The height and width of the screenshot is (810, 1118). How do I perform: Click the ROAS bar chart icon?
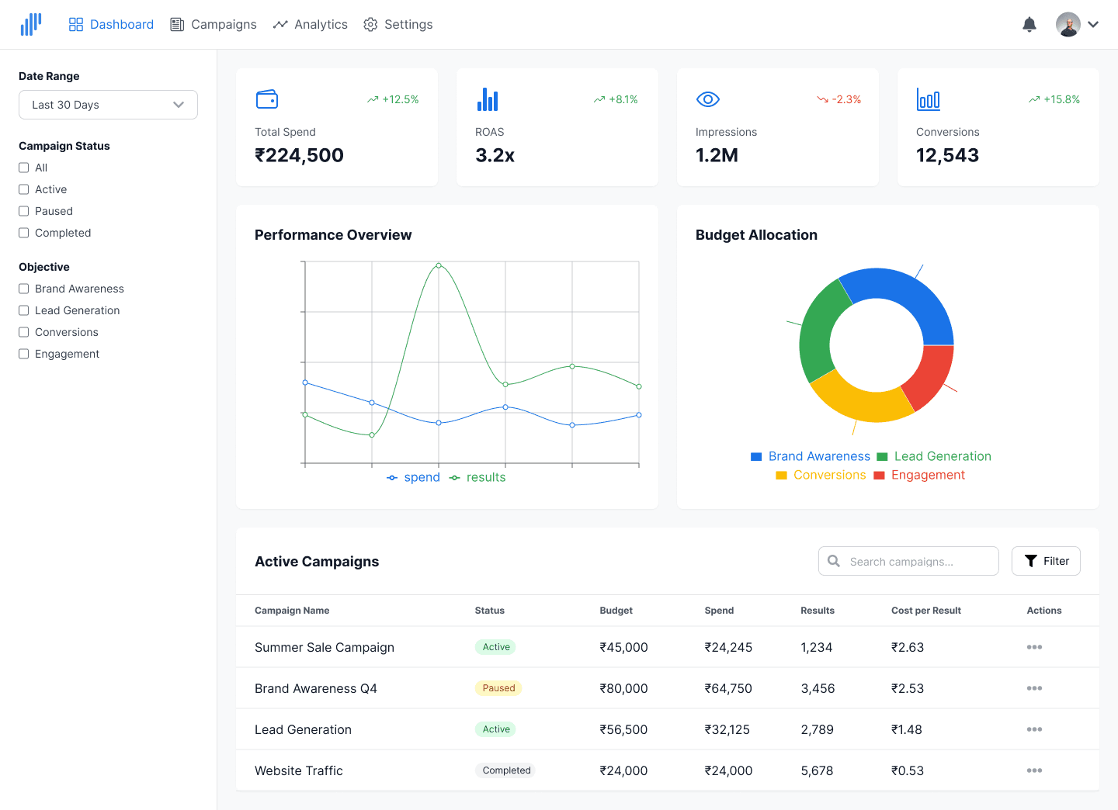point(488,99)
